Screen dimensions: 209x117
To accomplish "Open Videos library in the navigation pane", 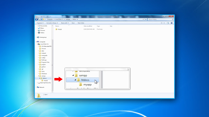I will 41,32.
